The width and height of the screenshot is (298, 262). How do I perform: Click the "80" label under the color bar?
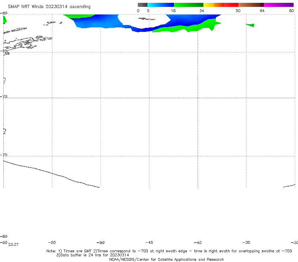[x=292, y=10]
